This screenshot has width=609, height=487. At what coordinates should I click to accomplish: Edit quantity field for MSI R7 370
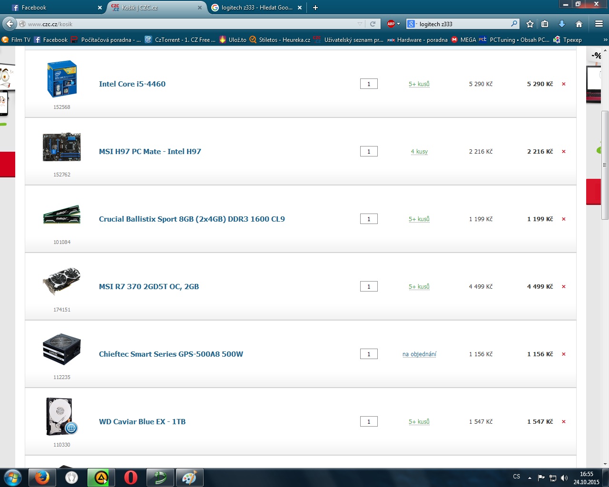[369, 287]
